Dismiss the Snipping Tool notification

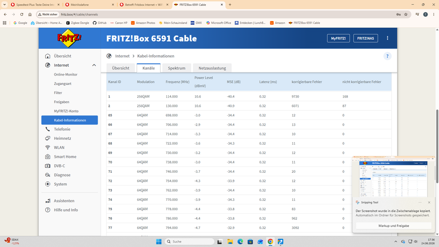pos(429,202)
